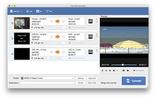156x99 pixels.
Task: Enable Forced Subtitles for [HD] Sin file
Action: [70, 43]
